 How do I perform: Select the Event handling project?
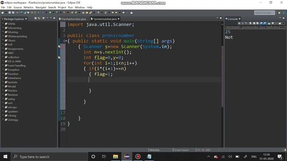(17, 66)
